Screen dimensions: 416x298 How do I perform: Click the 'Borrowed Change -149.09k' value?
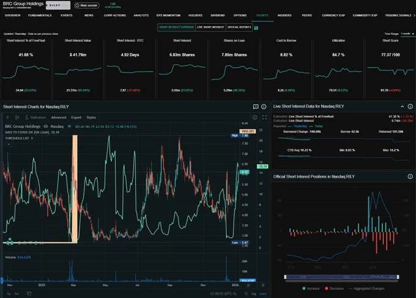302,132
